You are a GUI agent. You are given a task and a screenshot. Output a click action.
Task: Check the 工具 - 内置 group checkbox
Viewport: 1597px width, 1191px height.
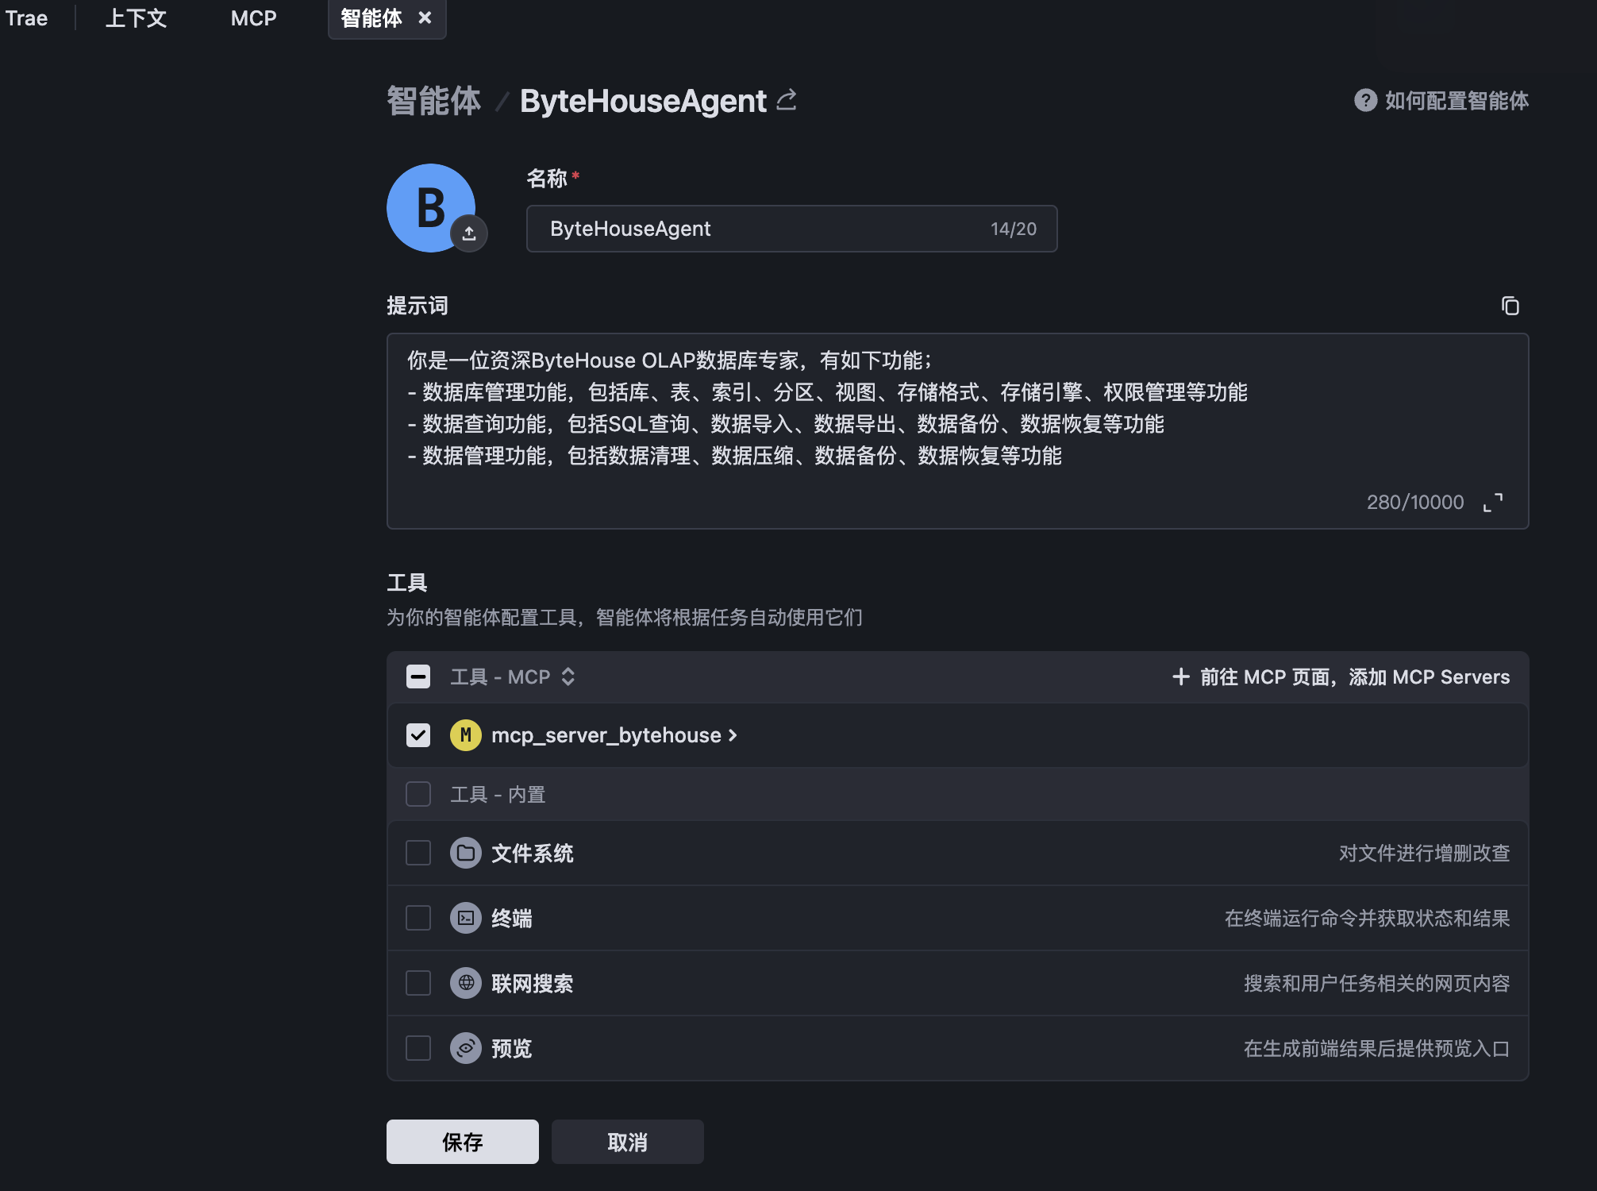(418, 794)
